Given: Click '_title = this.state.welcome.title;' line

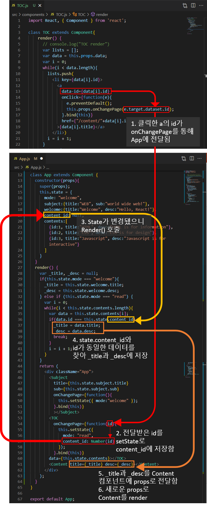Looking at the screenshot, I should click(x=84, y=285).
